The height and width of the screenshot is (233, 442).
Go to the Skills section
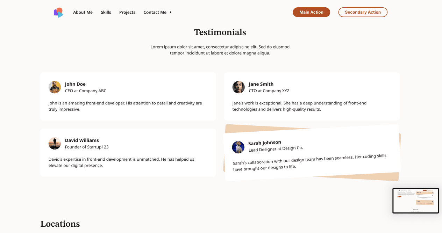tap(106, 12)
